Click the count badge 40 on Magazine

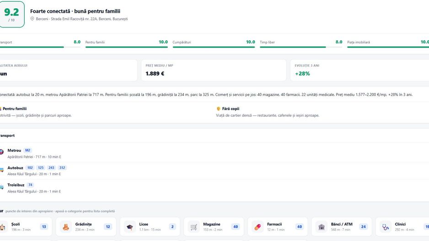coord(236,227)
